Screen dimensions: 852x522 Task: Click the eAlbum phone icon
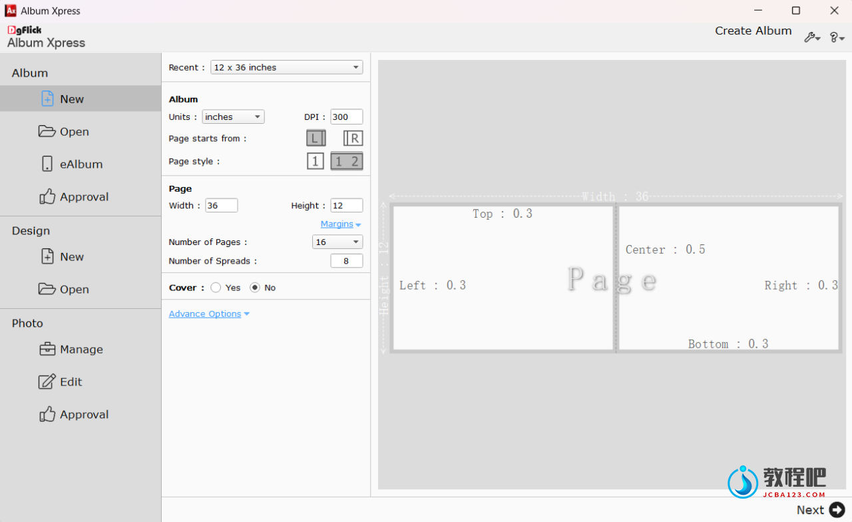47,164
